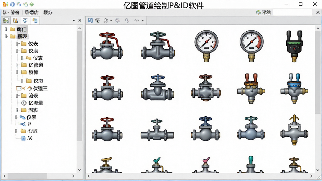Select the red-handwheel valve with red side pipe

pyautogui.click(x=107, y=46)
